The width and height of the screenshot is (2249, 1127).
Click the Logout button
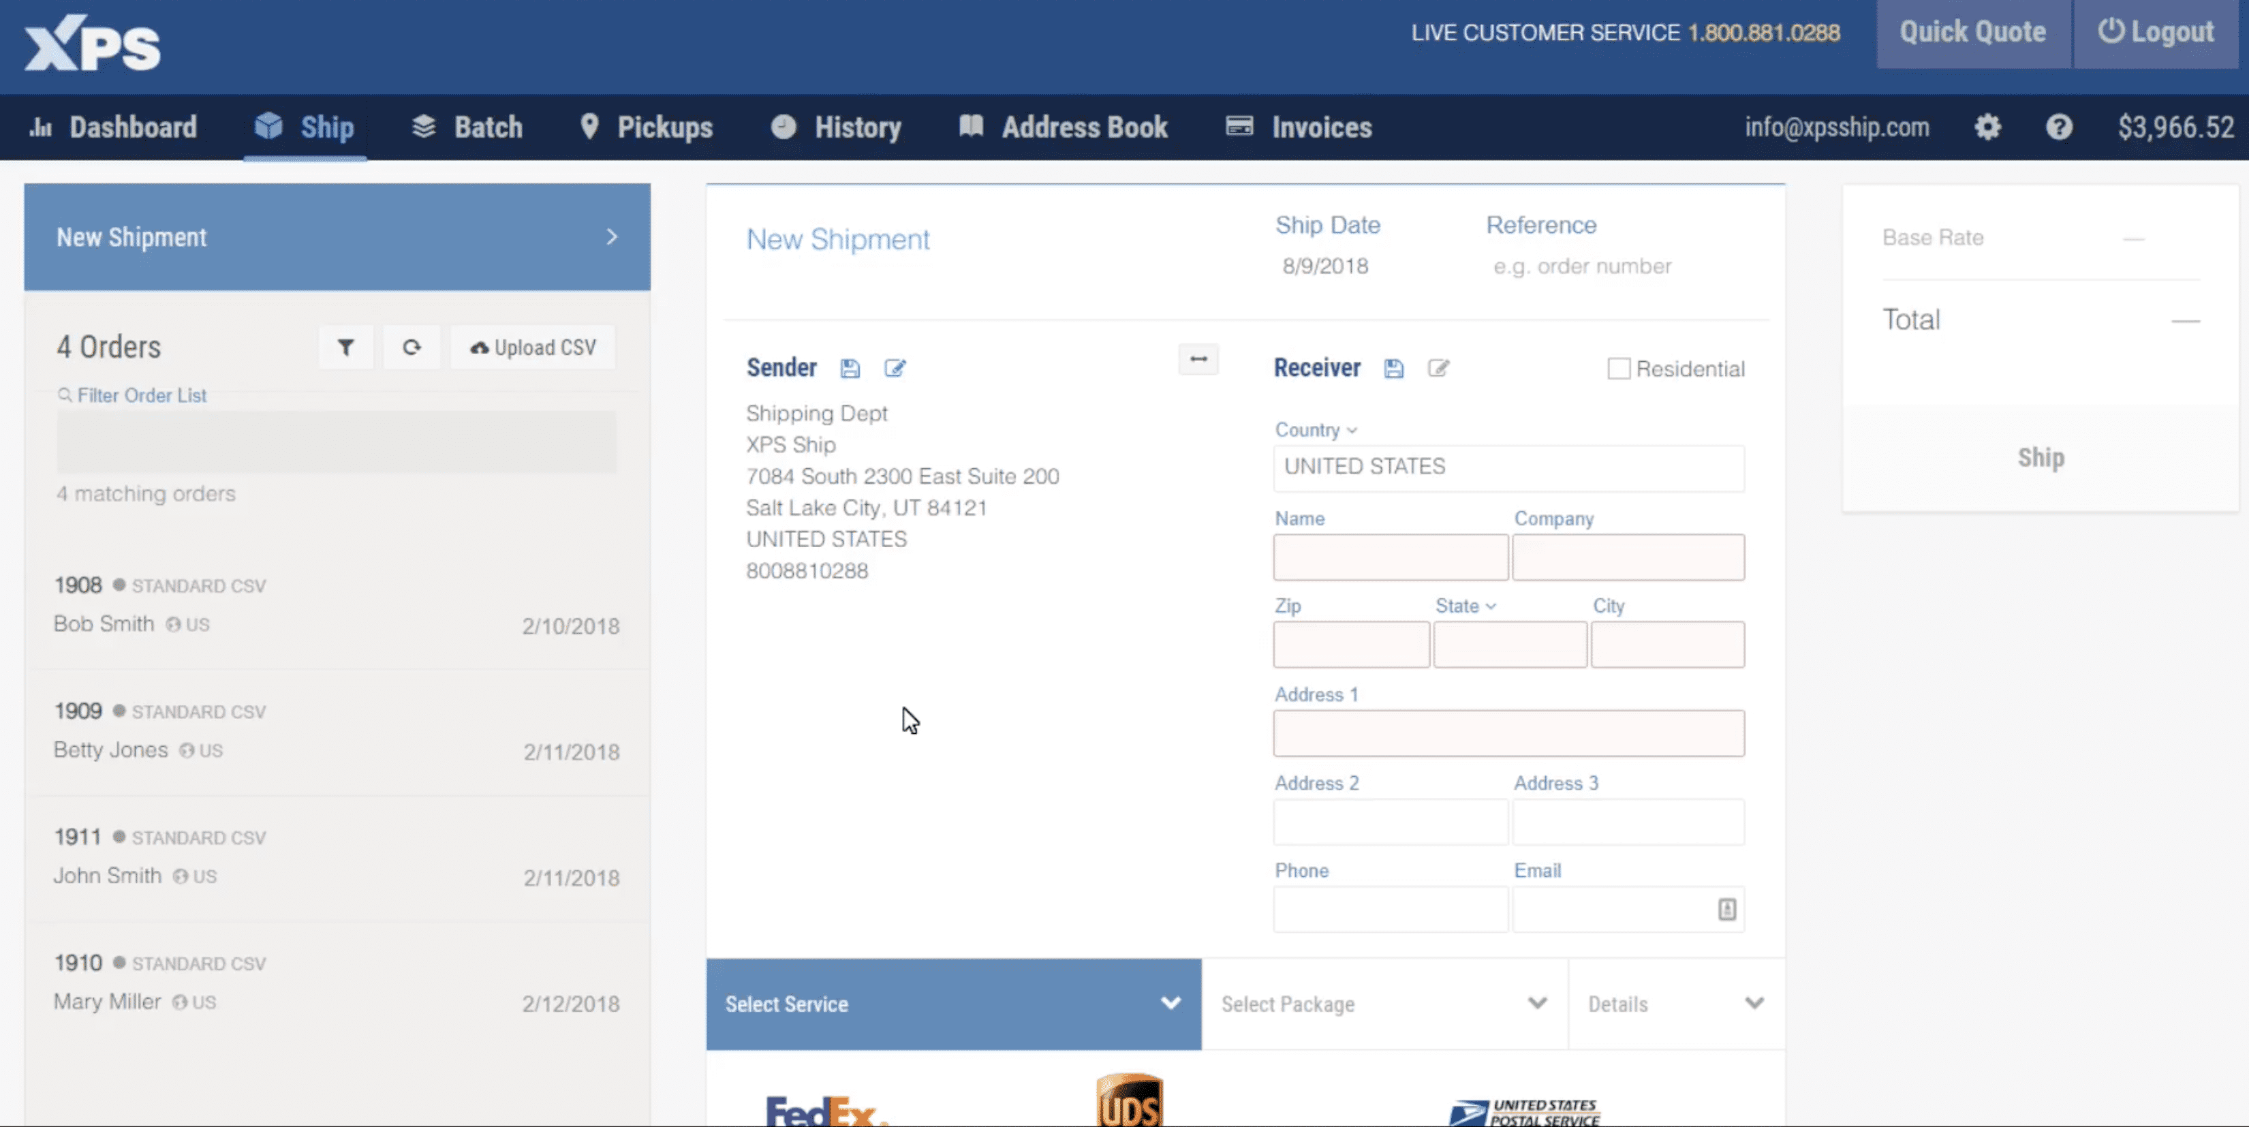(x=2156, y=33)
